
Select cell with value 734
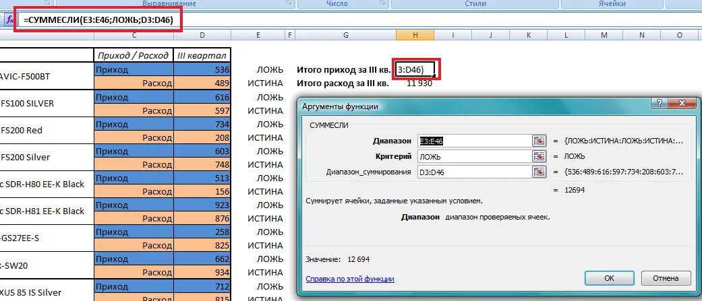click(202, 123)
